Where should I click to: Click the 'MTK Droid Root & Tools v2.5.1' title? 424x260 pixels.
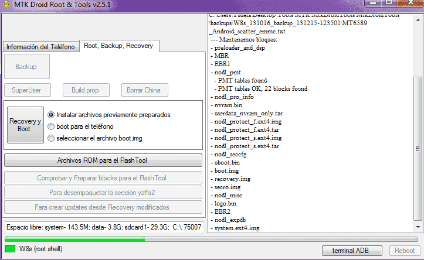click(x=63, y=4)
